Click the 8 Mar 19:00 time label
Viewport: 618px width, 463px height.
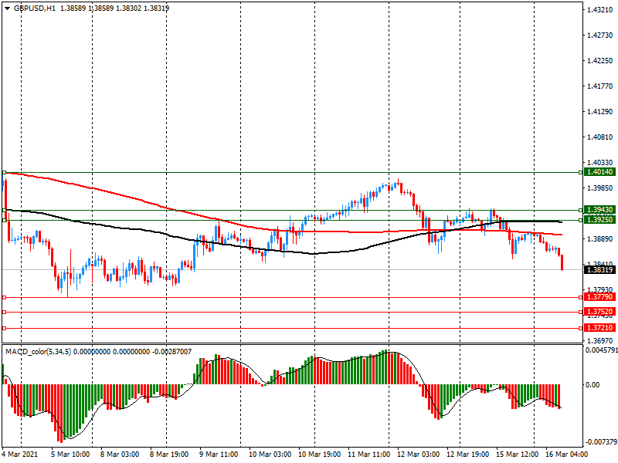(169, 455)
